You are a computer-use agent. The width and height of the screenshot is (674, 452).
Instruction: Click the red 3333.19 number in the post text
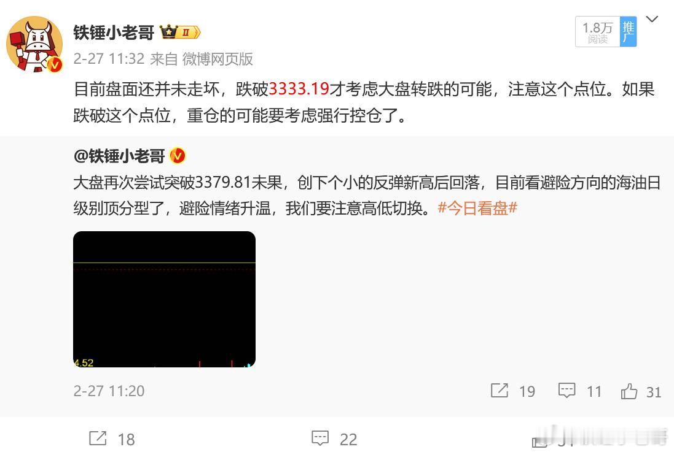pyautogui.click(x=299, y=89)
